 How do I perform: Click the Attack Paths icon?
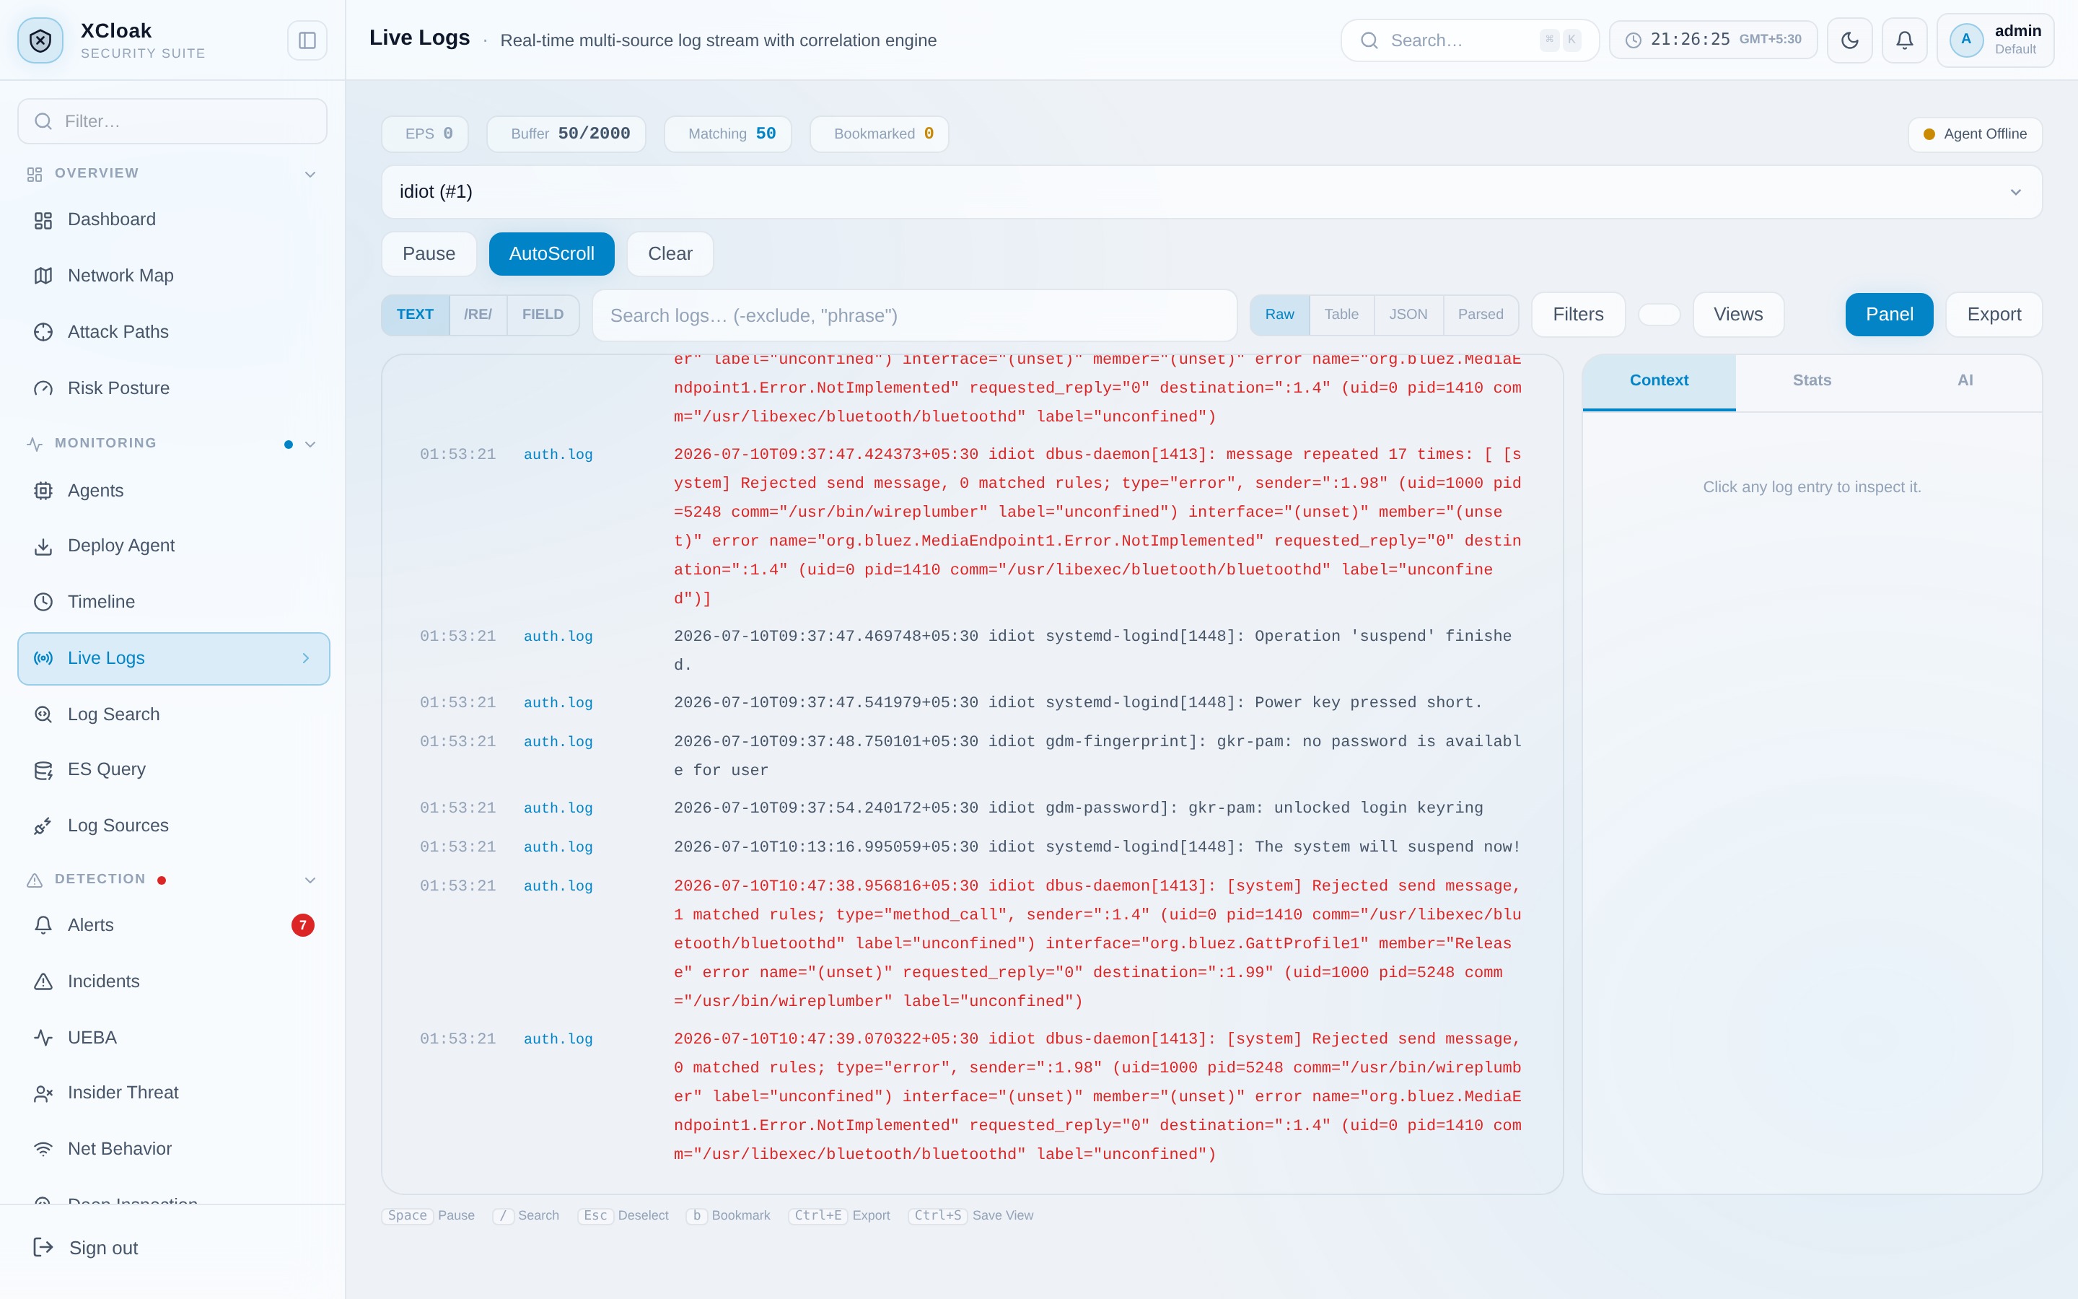click(x=43, y=332)
